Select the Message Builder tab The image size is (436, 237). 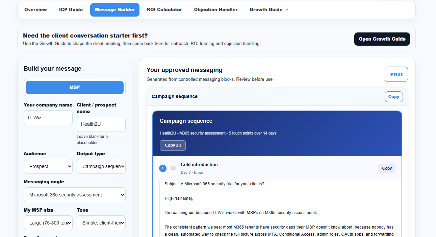[x=115, y=10]
